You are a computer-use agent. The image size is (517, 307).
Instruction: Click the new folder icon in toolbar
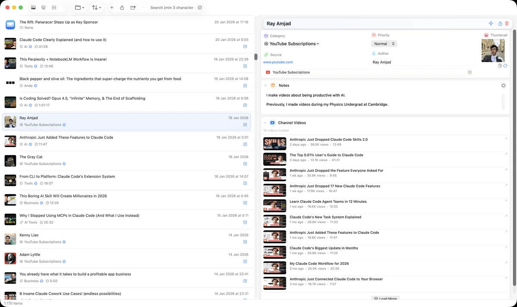(133, 8)
